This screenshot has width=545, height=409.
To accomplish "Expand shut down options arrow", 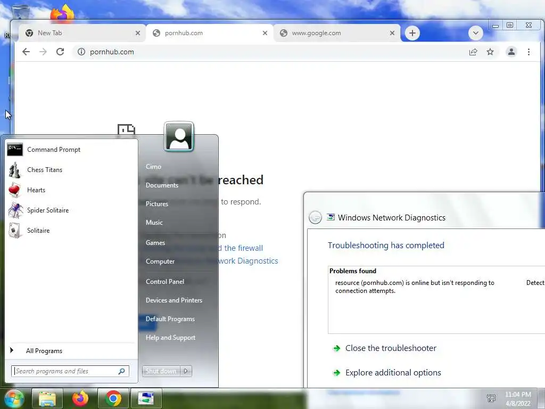I will point(186,371).
